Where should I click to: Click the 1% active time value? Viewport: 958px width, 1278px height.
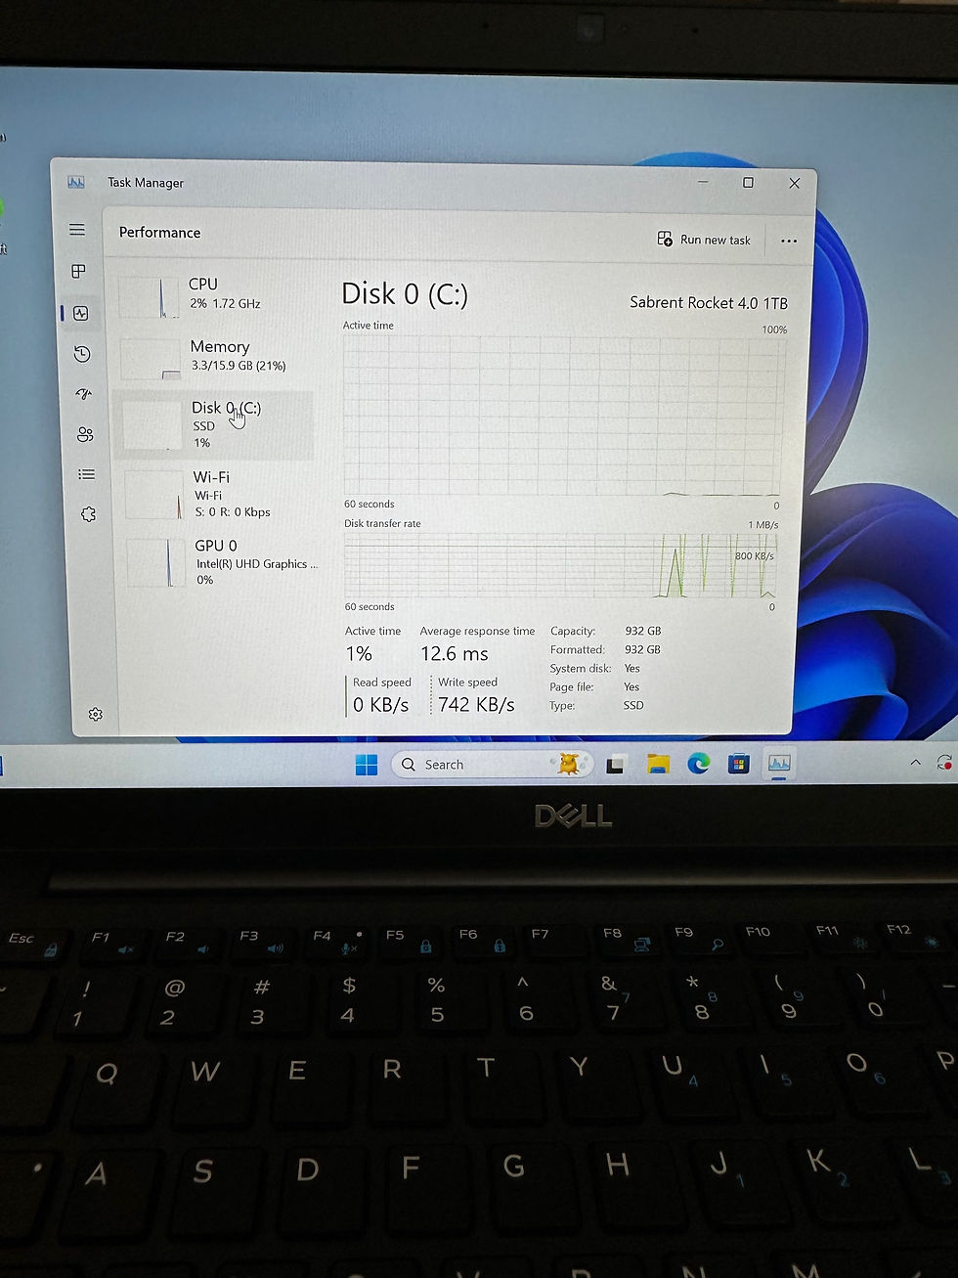[359, 654]
